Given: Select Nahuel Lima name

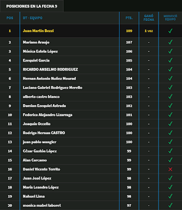Looking at the screenshot, I should click(34, 196).
